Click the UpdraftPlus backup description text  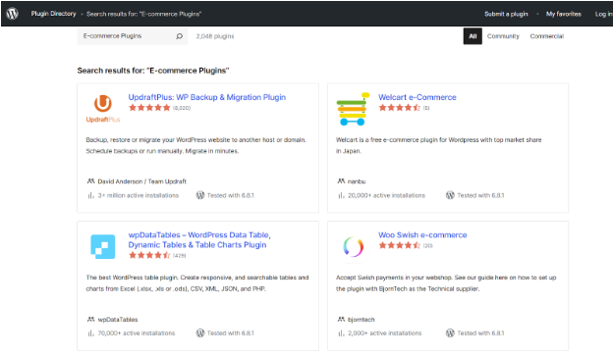pyautogui.click(x=195, y=145)
